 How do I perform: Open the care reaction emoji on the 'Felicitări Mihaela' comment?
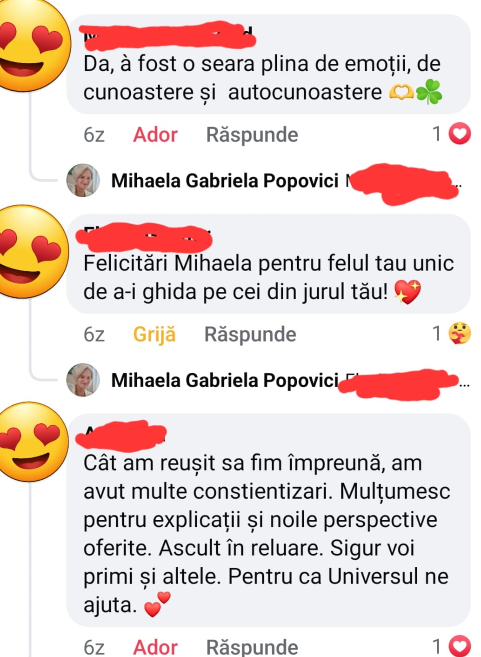[460, 334]
